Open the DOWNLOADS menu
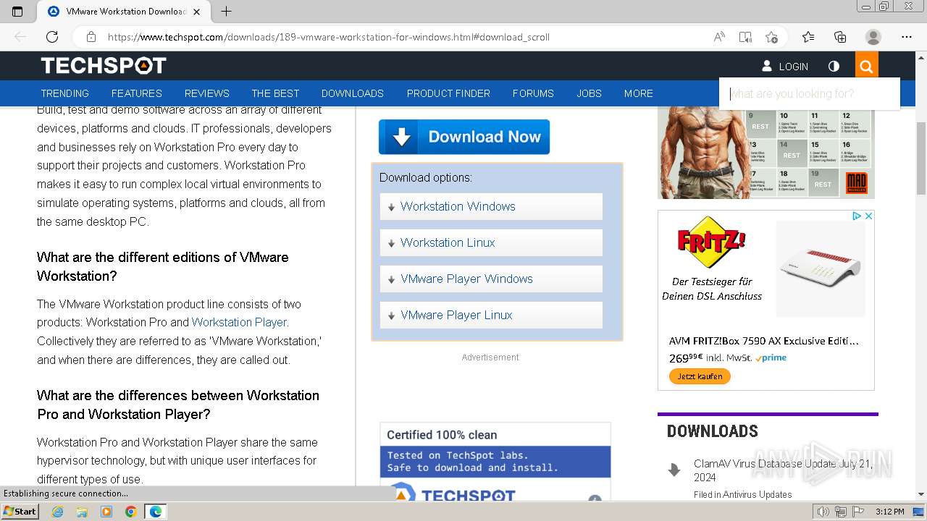The width and height of the screenshot is (927, 521). pos(353,93)
